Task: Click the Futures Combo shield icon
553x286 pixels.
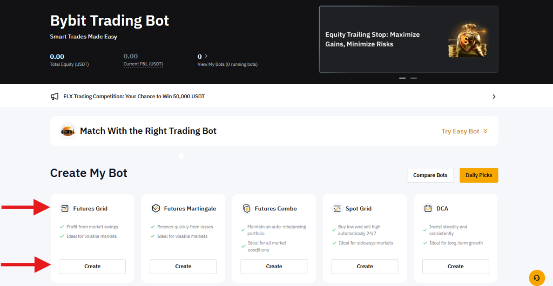Action: click(x=246, y=208)
